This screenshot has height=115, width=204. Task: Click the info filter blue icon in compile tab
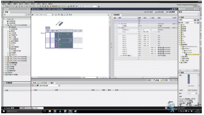37,85
